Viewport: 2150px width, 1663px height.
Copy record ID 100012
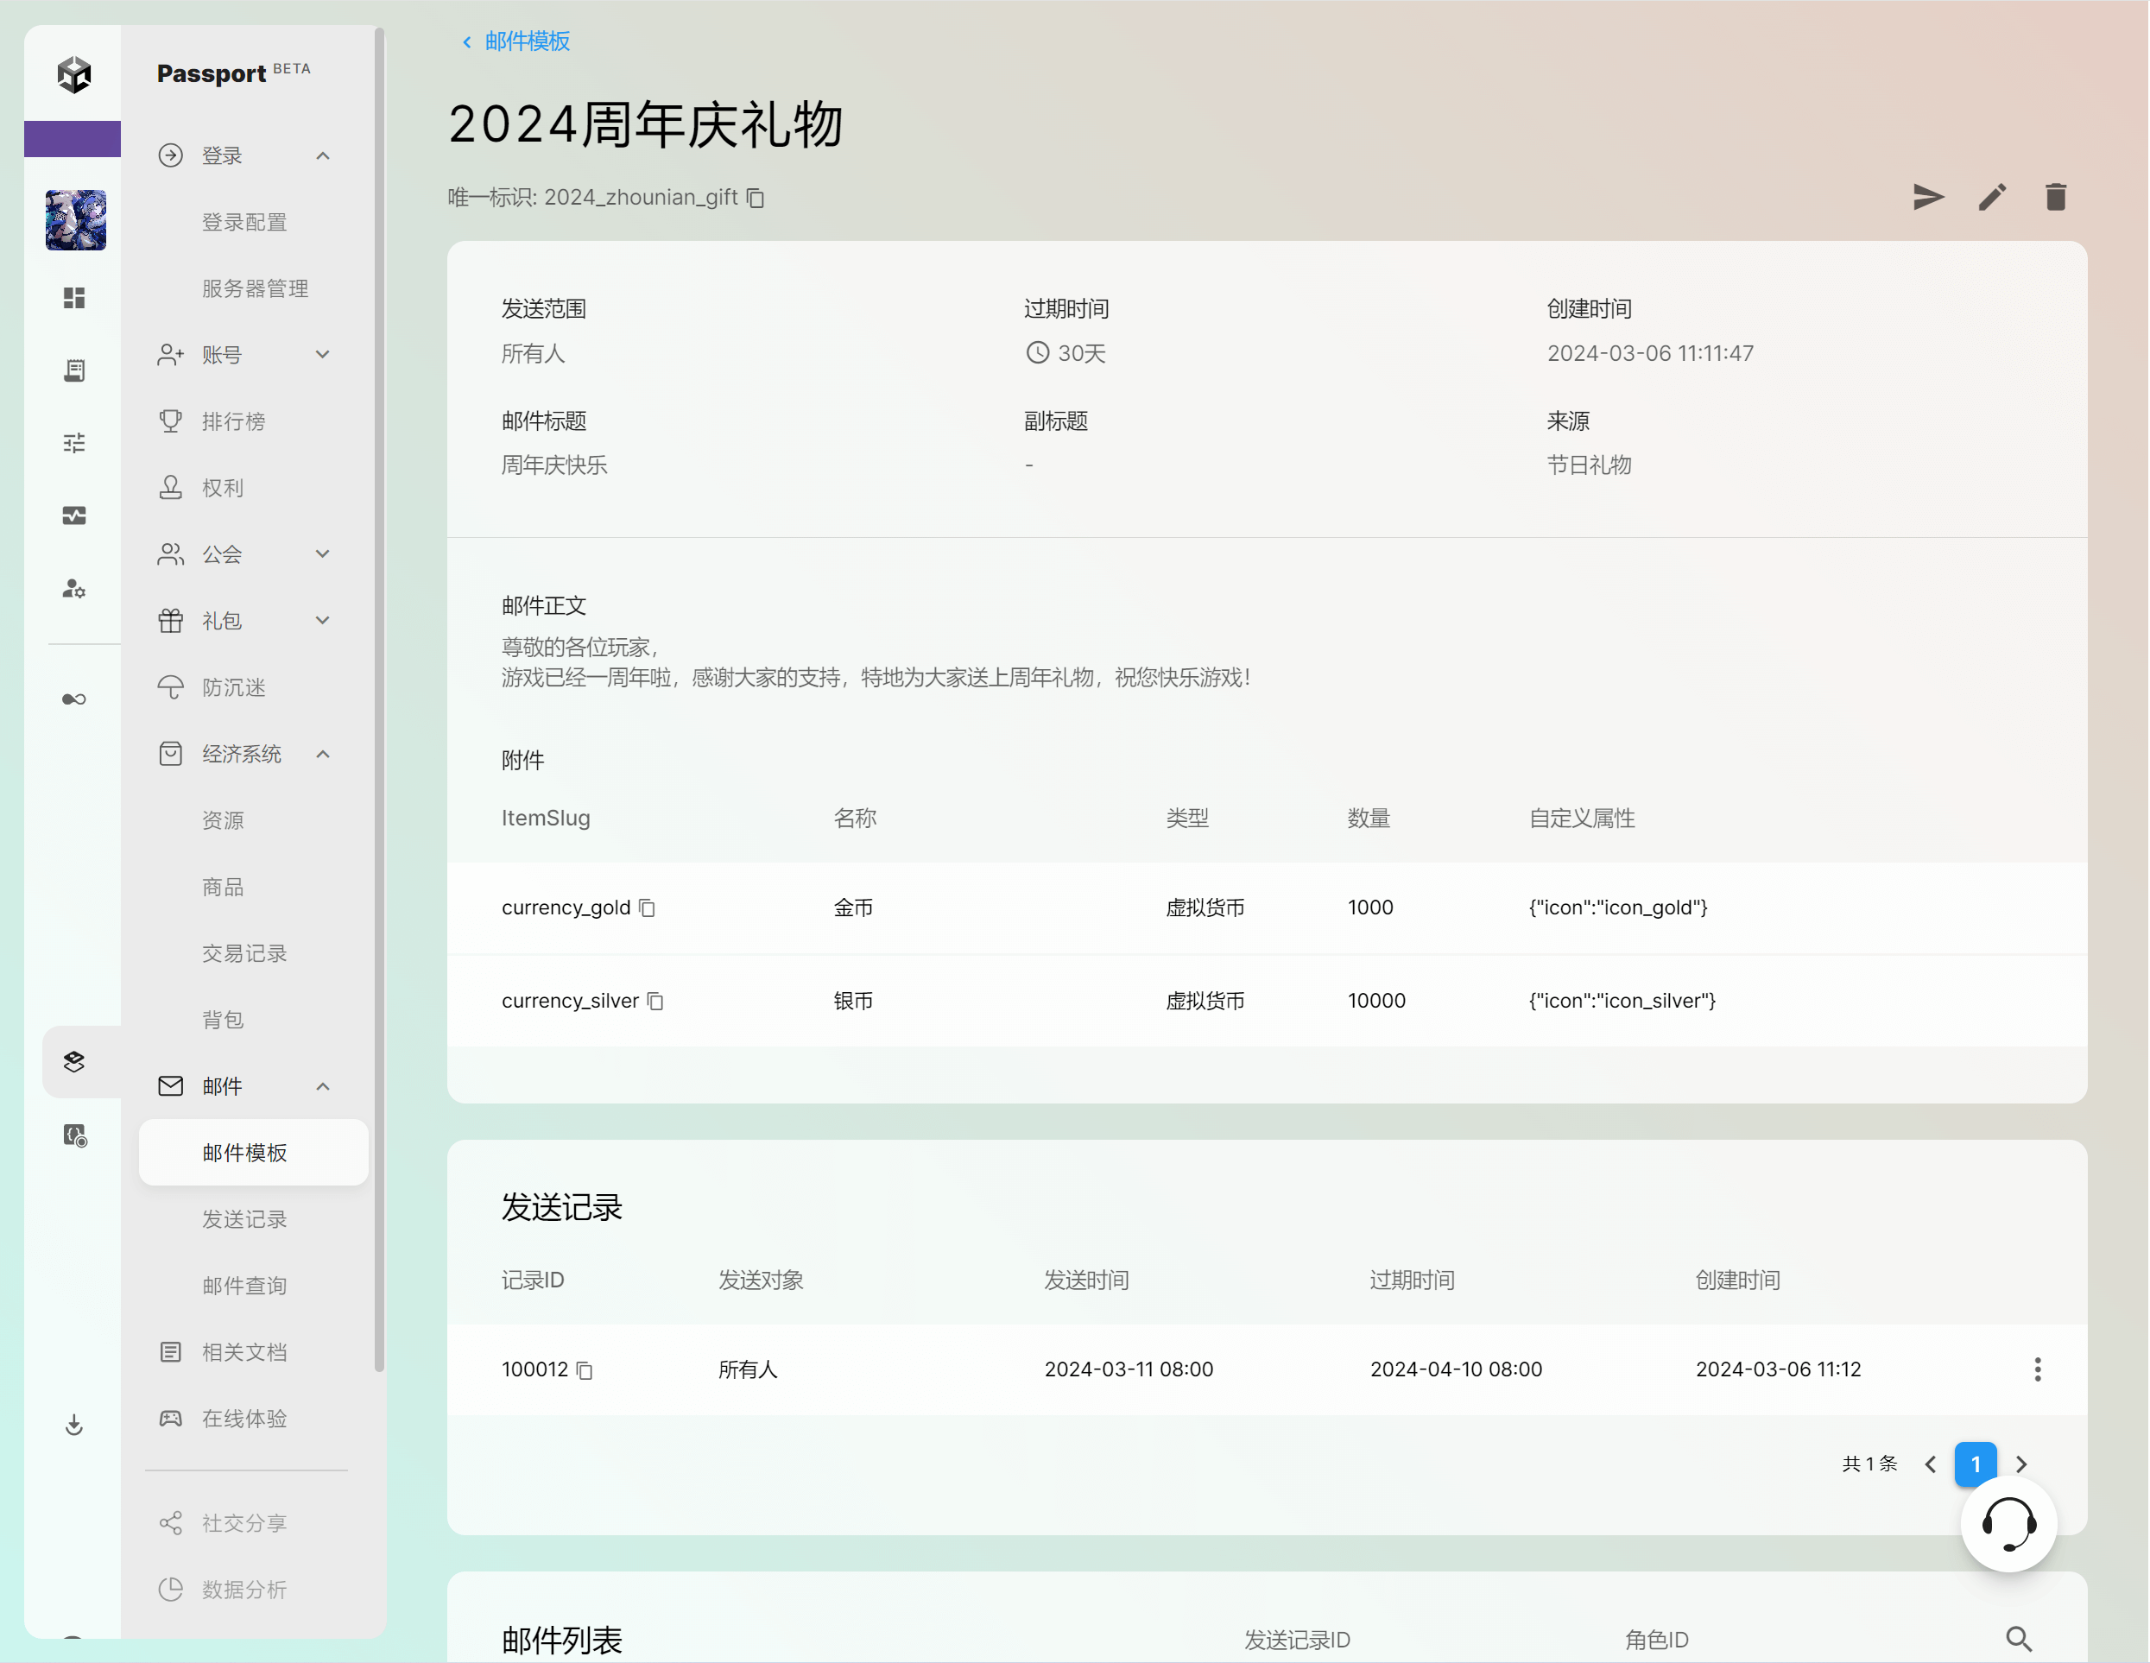point(584,1369)
